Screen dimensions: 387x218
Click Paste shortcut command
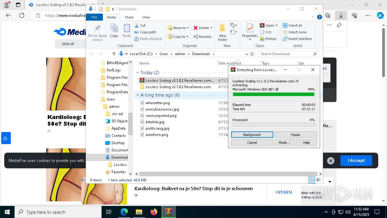click(x=148, y=39)
